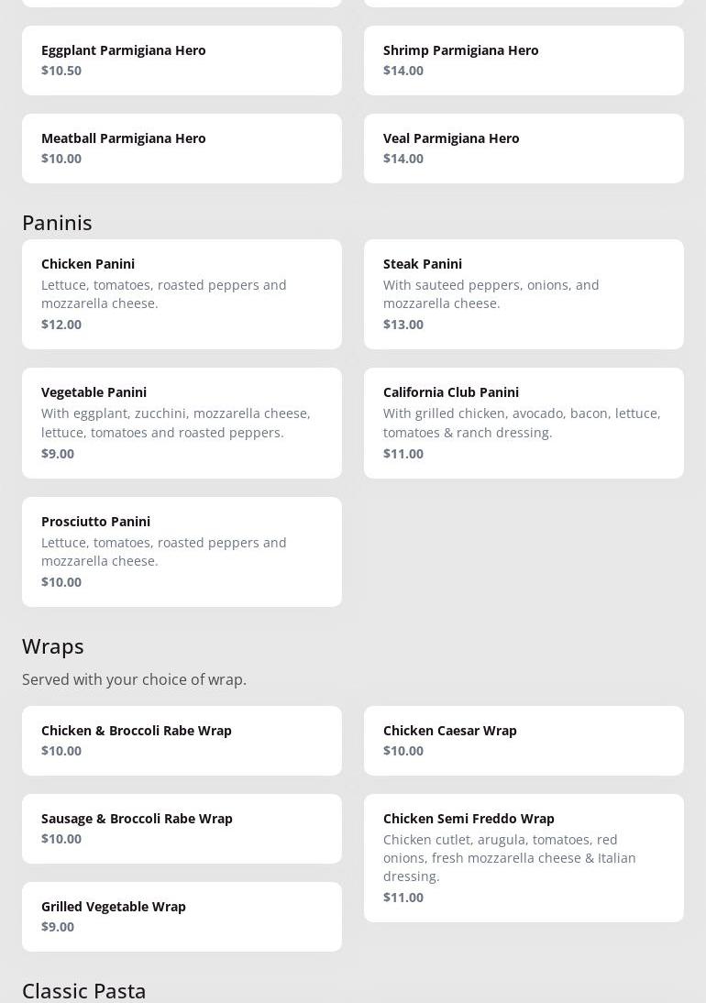Screen dimensions: 706x1003
Task: Select the Eggplant Parmigiana Hero item
Action: pos(182,61)
